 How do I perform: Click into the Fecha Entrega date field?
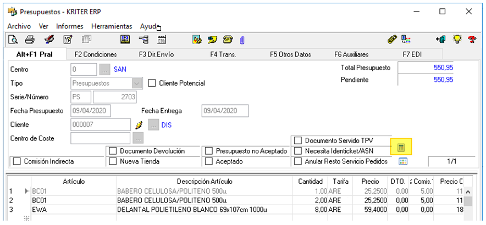225,111
